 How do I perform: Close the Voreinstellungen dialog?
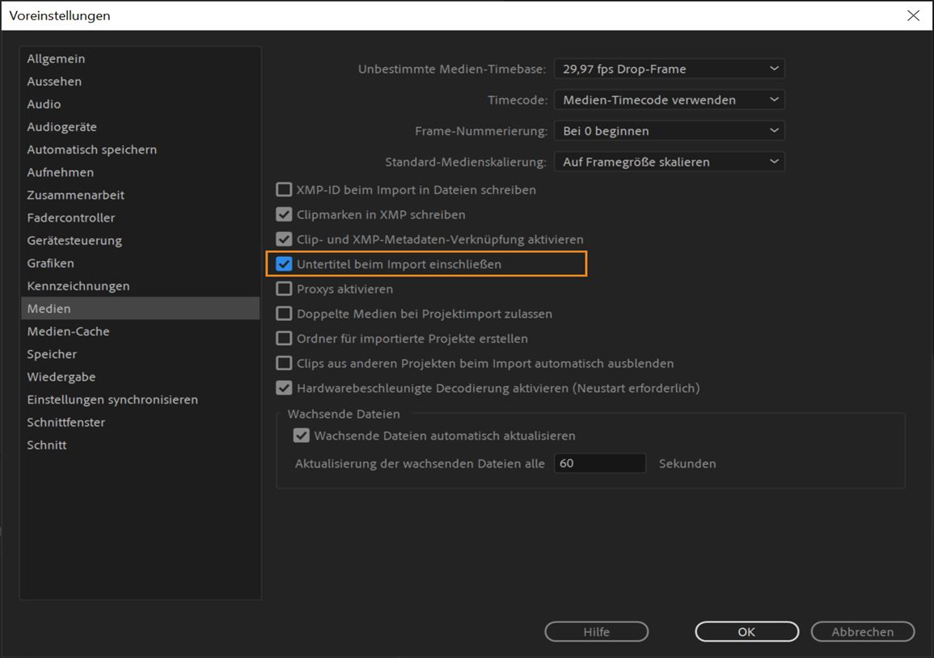913,15
